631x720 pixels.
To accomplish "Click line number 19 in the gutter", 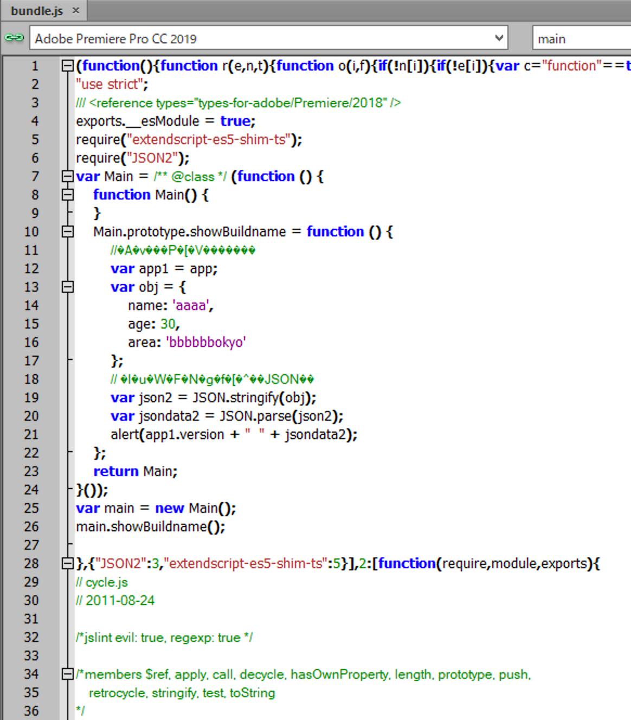I will (31, 398).
